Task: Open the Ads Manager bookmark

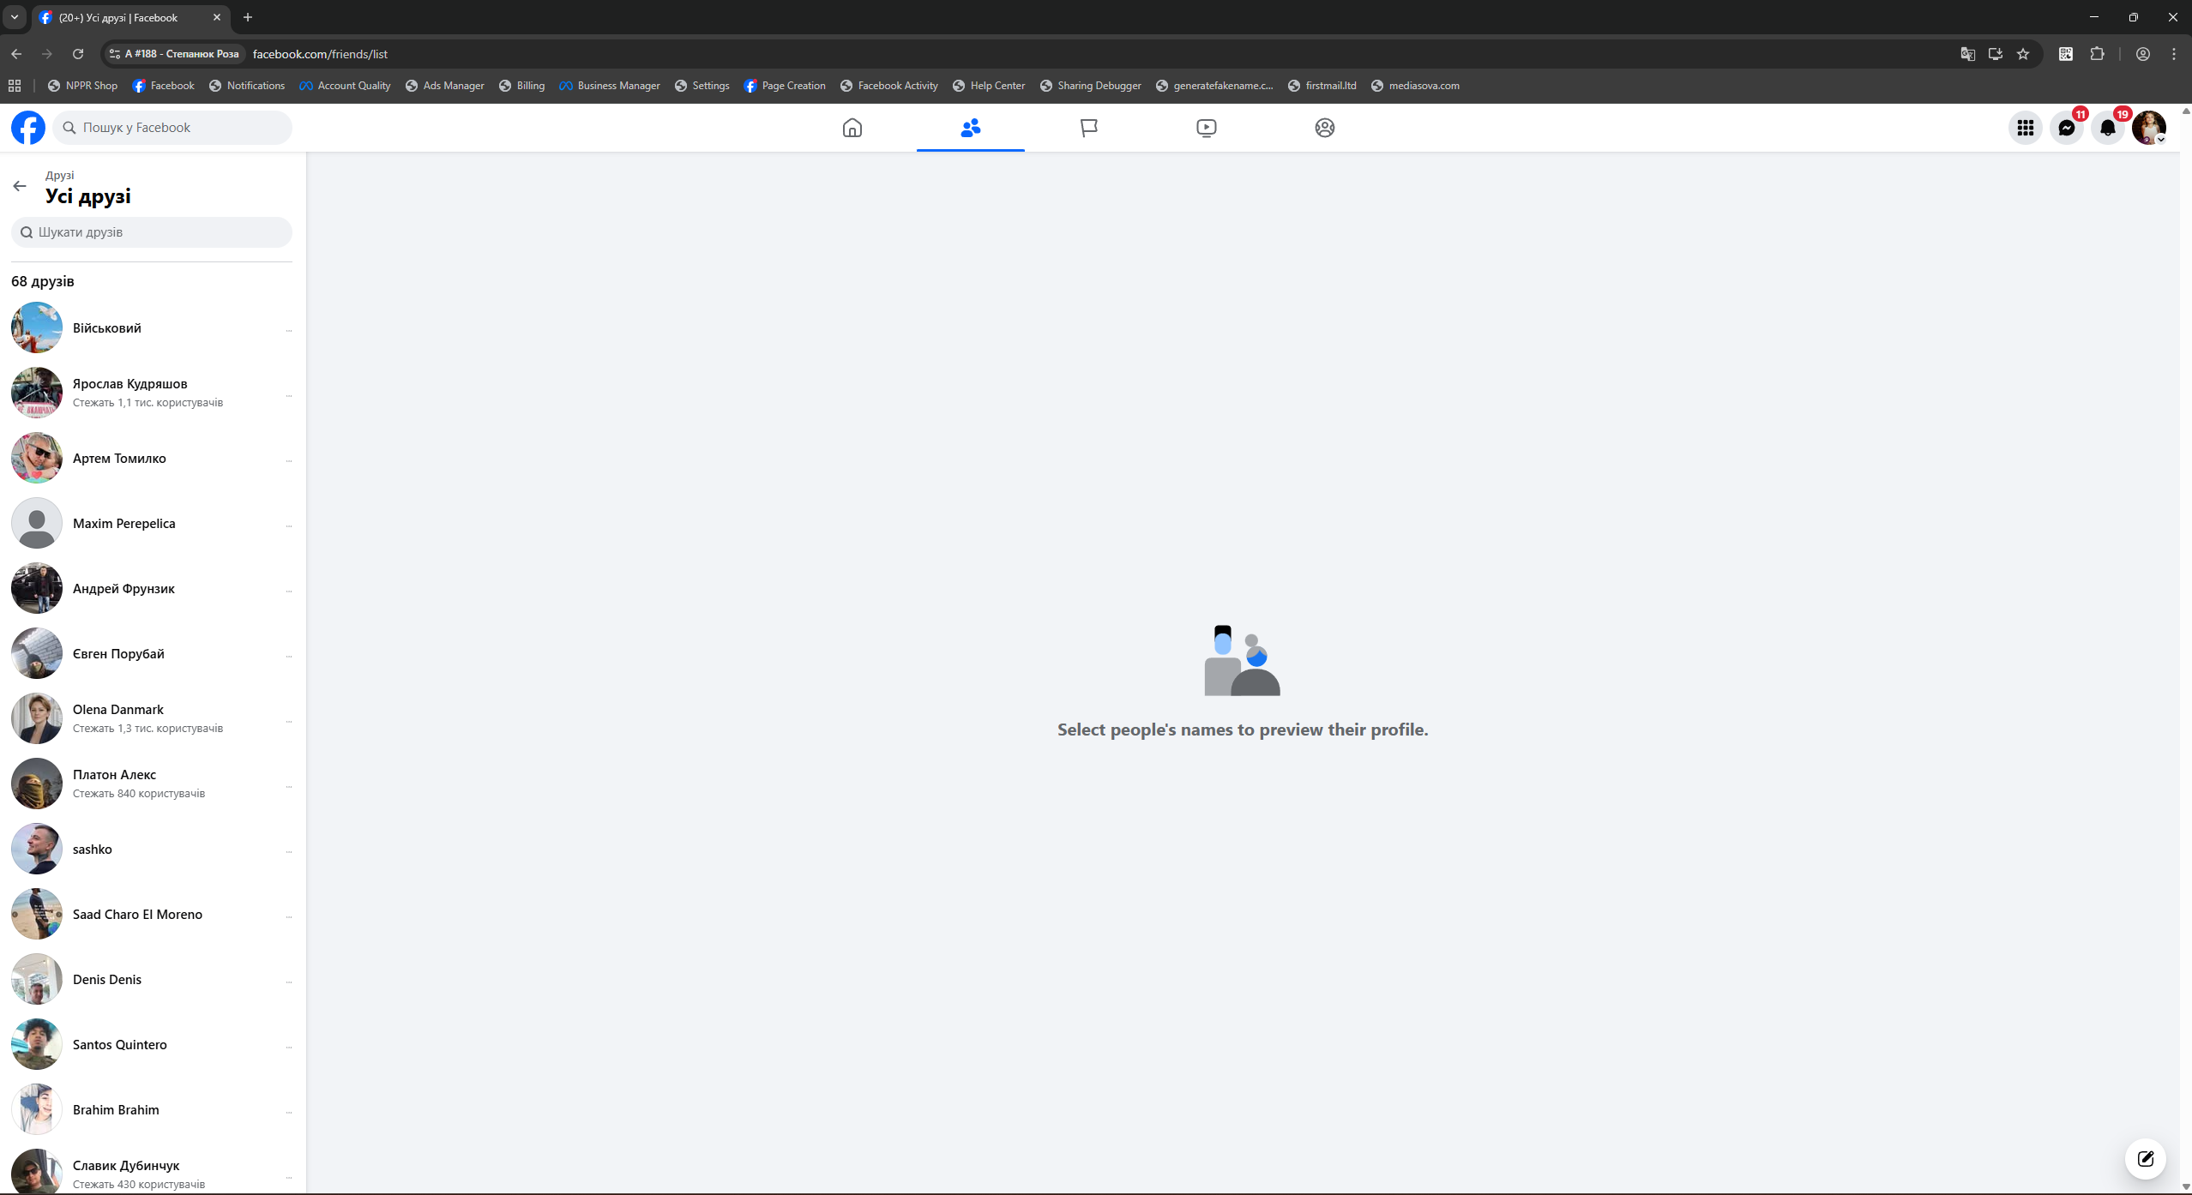Action: [x=444, y=86]
